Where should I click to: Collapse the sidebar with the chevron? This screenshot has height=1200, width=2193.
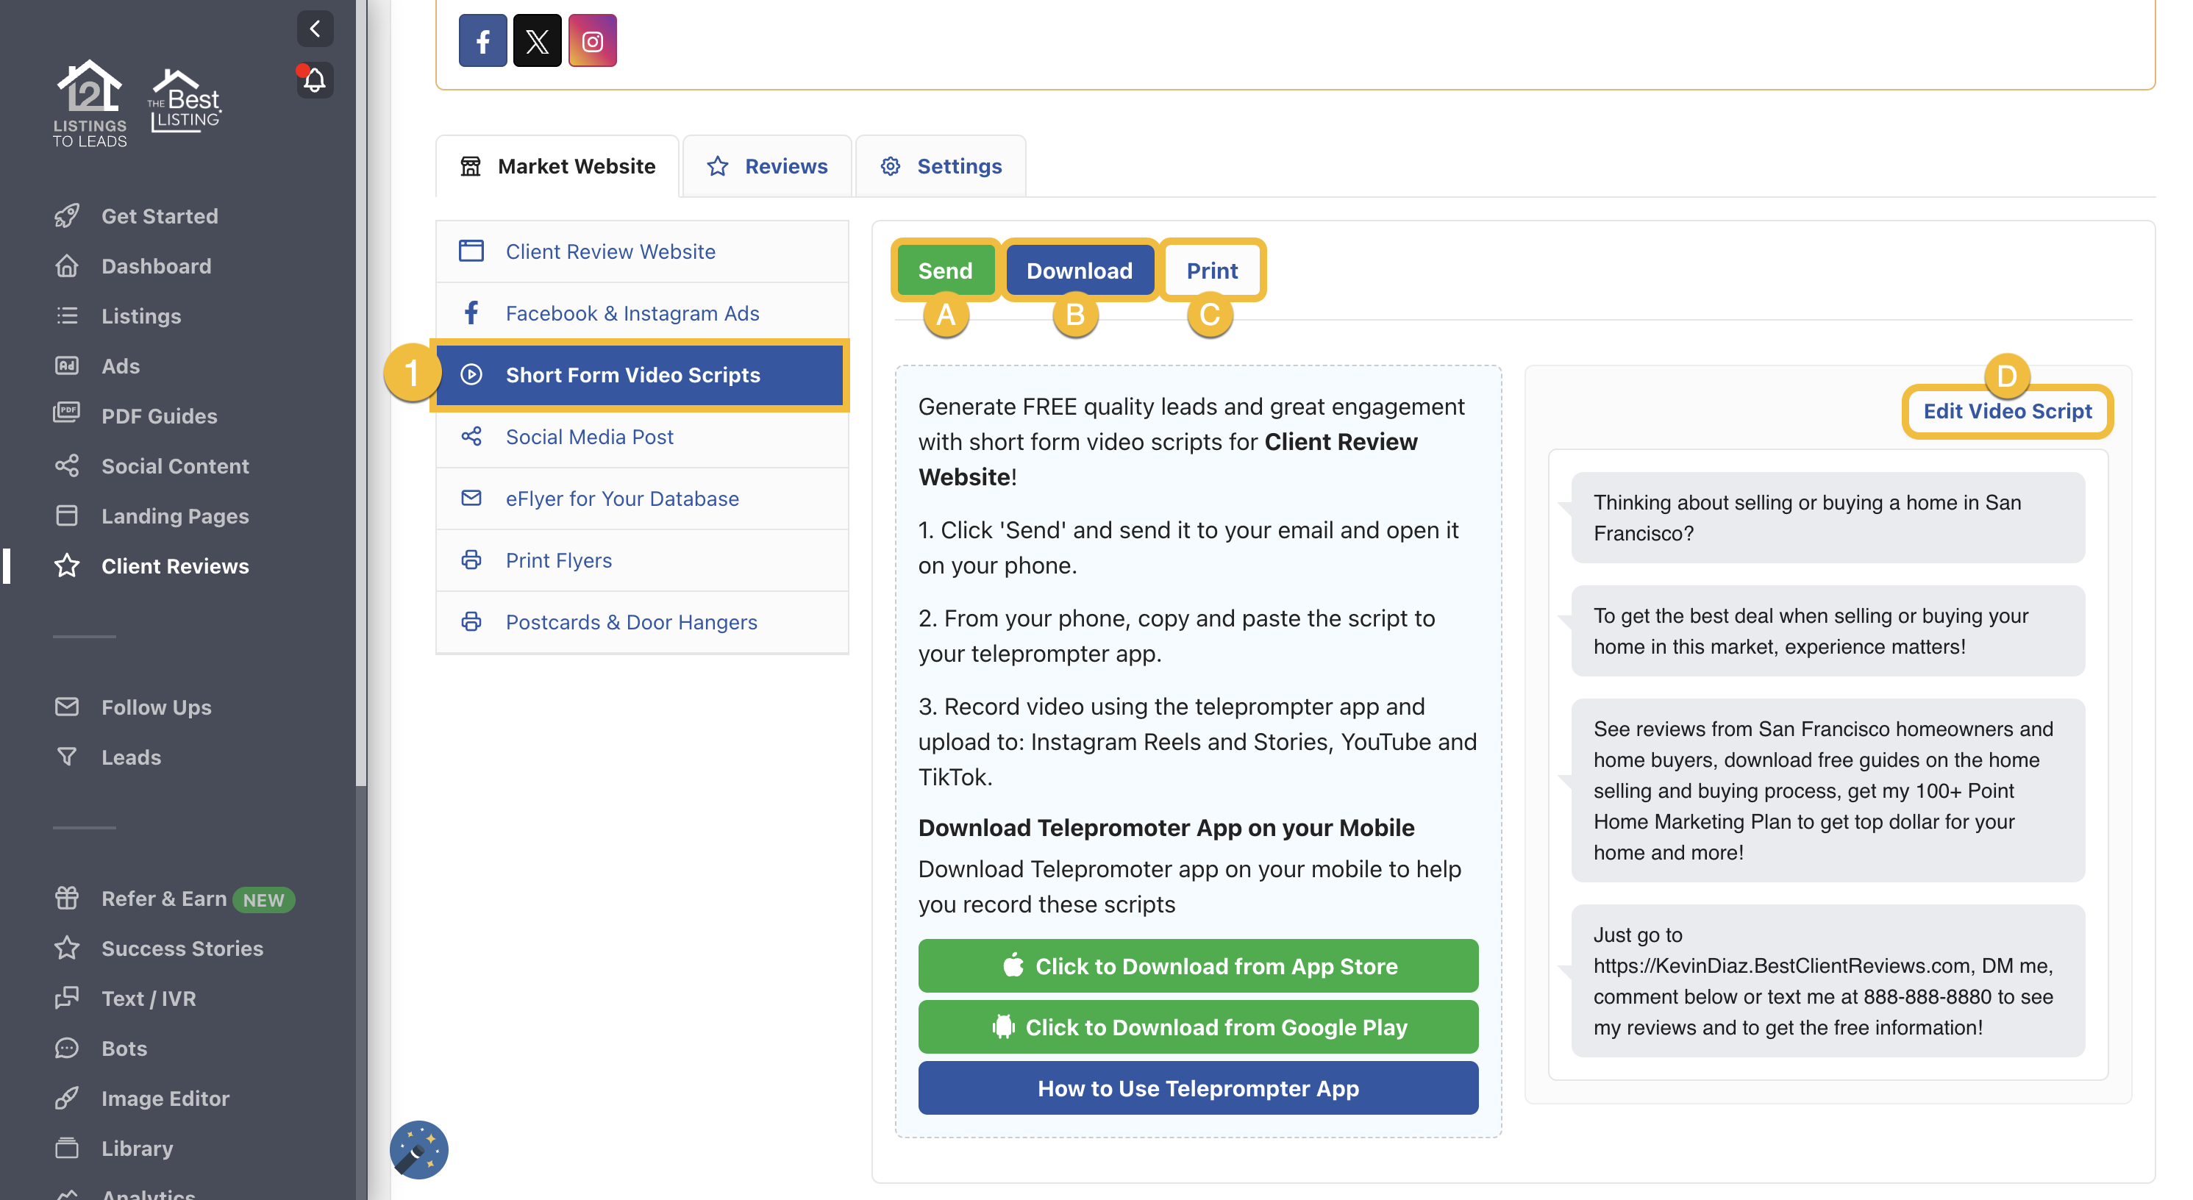pos(315,28)
